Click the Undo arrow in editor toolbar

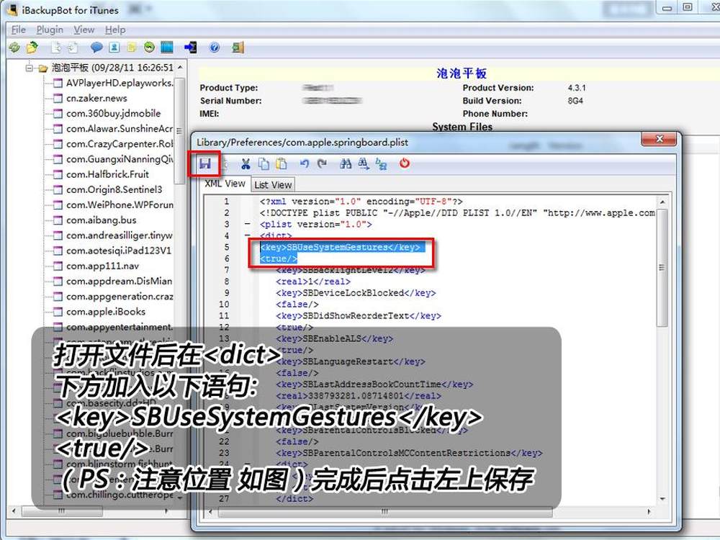(305, 164)
